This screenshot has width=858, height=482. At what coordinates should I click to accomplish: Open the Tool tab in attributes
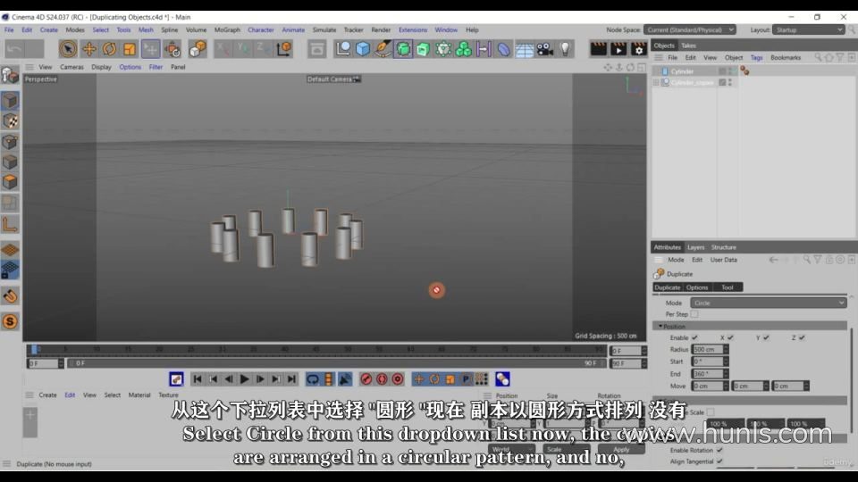[x=728, y=287]
